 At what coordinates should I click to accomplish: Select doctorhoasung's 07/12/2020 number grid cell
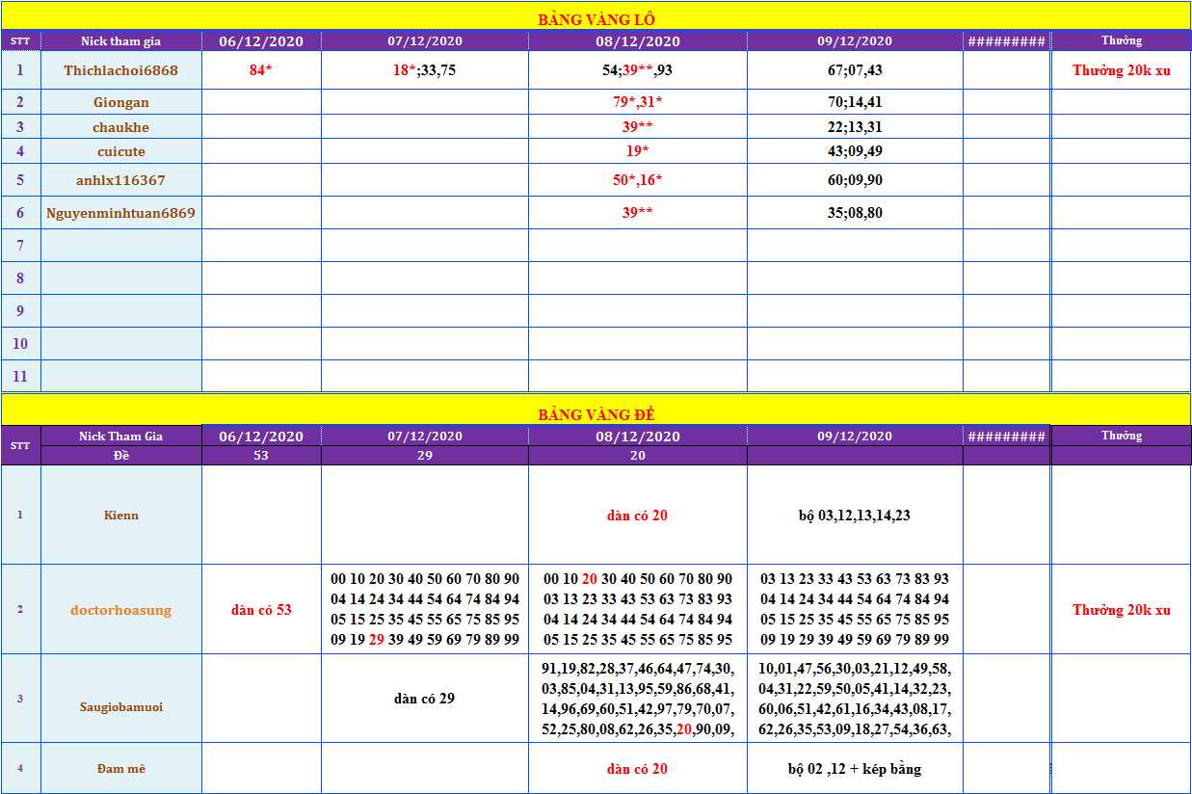(425, 610)
